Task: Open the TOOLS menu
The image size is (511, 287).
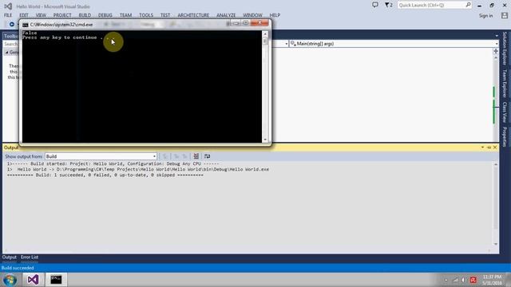Action: [146, 15]
